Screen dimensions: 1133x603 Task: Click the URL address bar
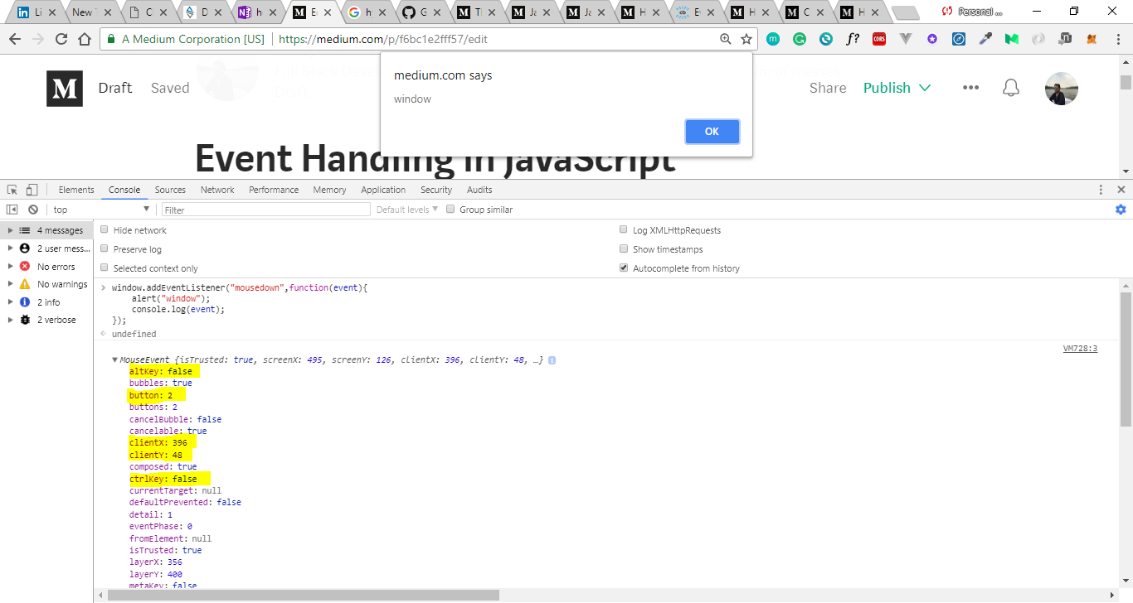(498, 39)
